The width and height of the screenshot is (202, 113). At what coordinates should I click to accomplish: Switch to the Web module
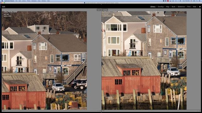click(194, 7)
